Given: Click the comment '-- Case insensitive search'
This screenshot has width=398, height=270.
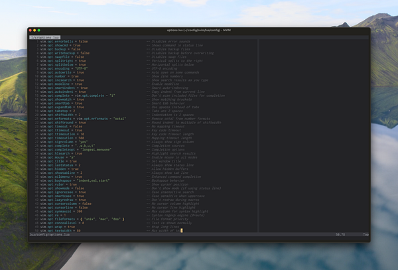Looking at the screenshot, I should click(170, 192).
